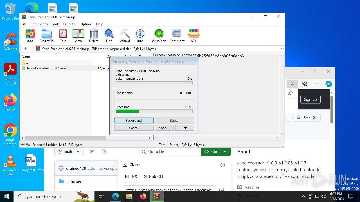The image size is (360, 202).
Task: Open the Adobe Acrobat desktop shortcut
Action: click(10, 74)
